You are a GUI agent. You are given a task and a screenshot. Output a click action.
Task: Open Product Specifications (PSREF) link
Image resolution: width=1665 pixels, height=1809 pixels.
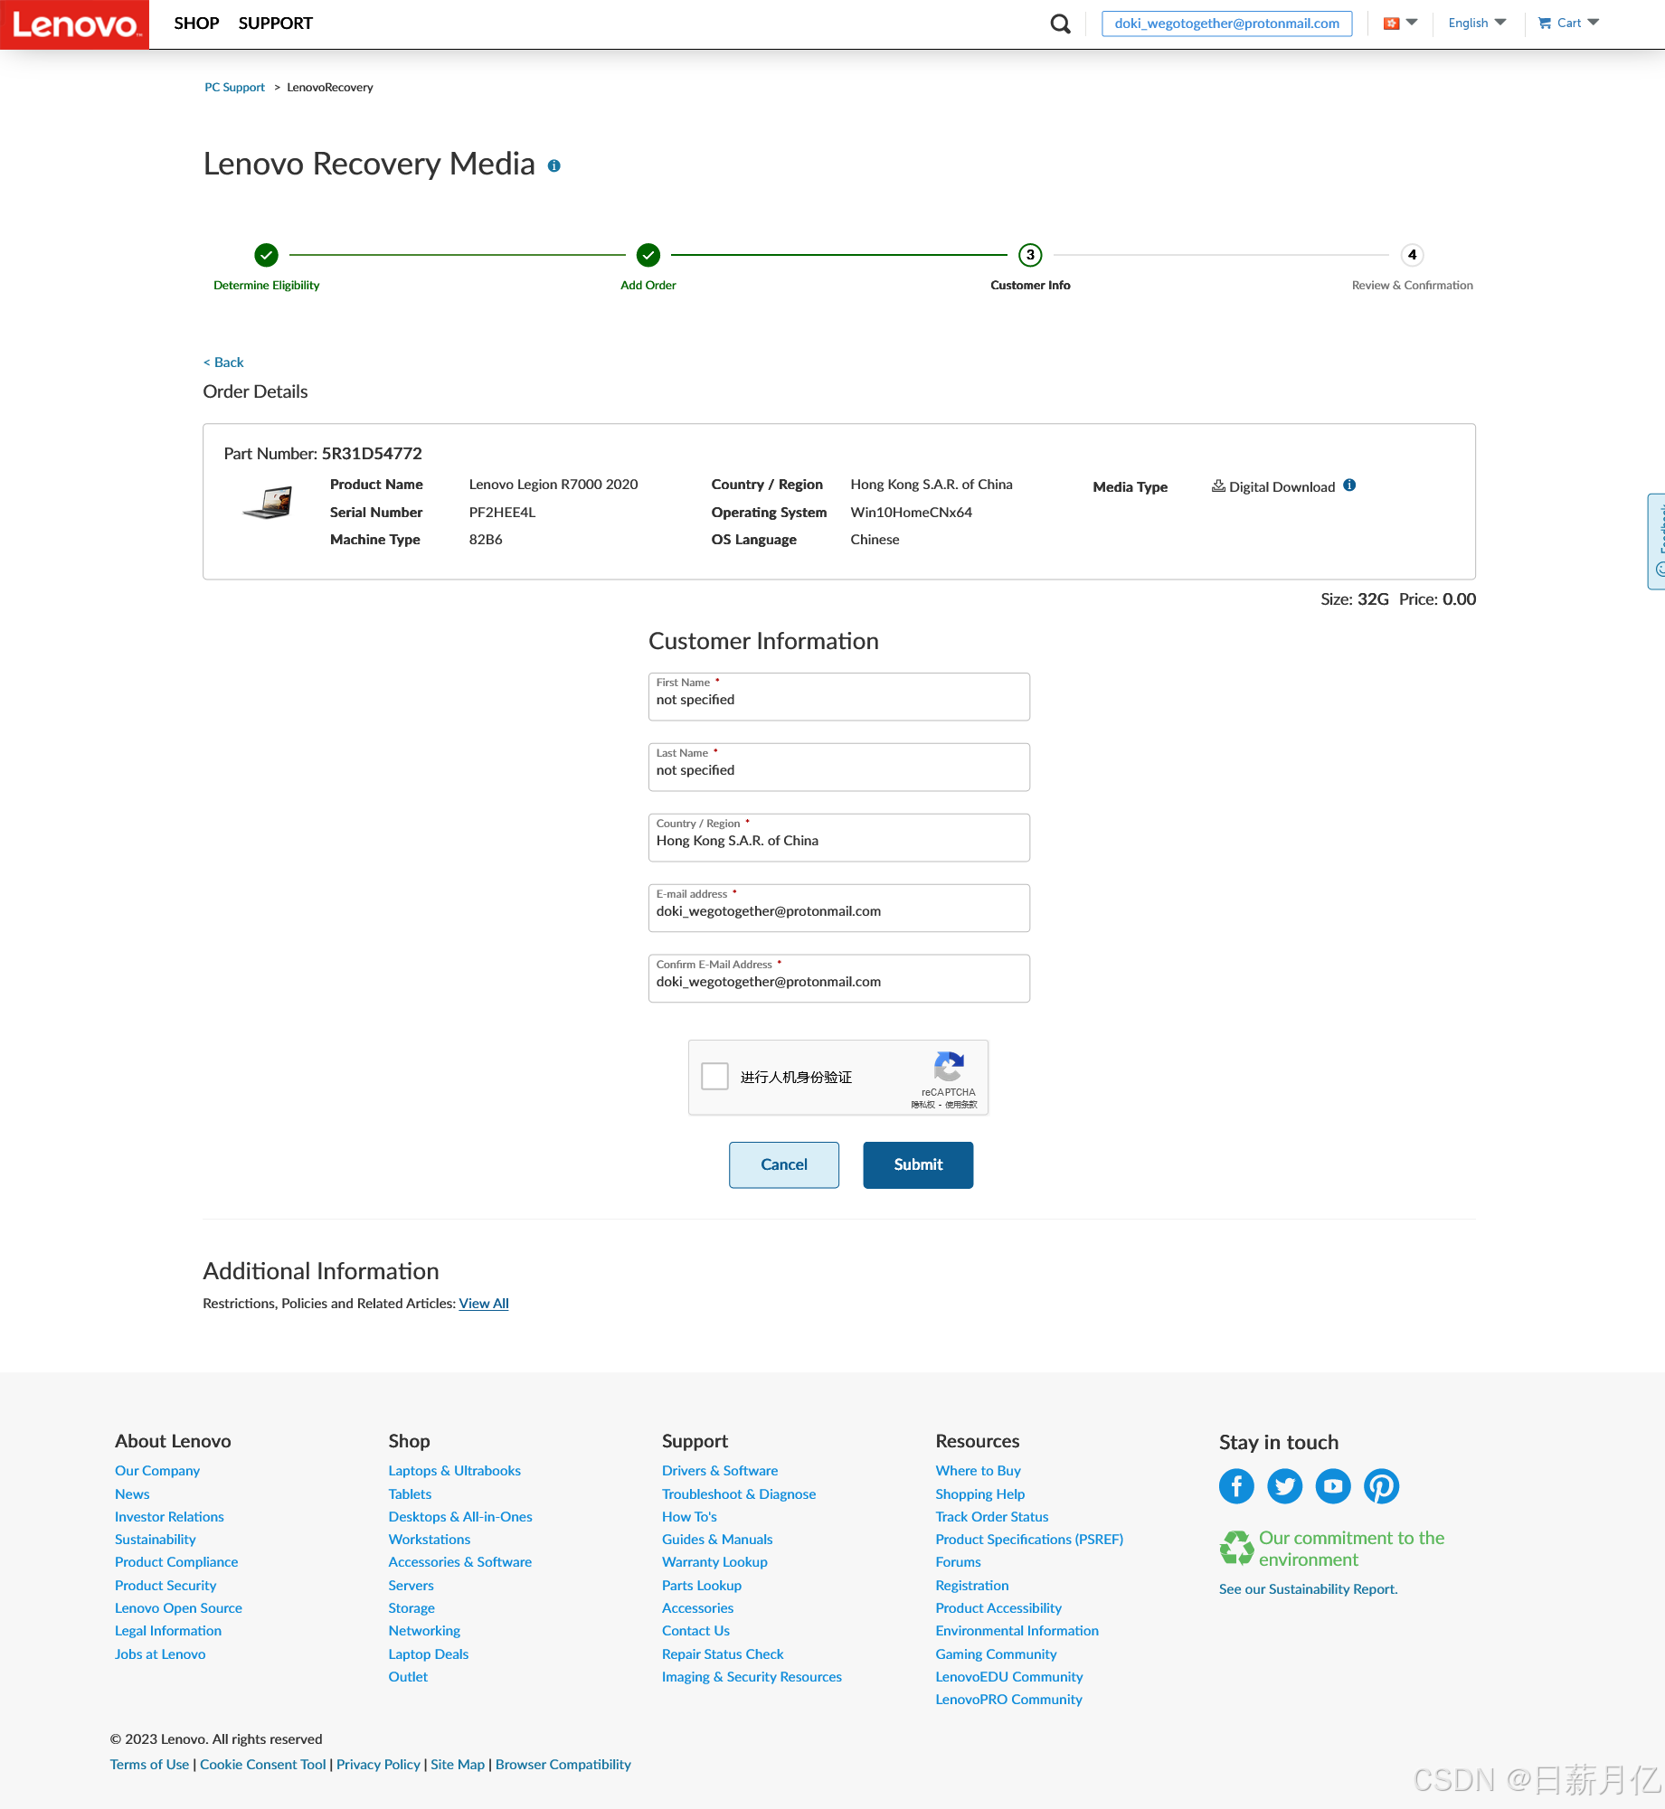(1029, 1540)
